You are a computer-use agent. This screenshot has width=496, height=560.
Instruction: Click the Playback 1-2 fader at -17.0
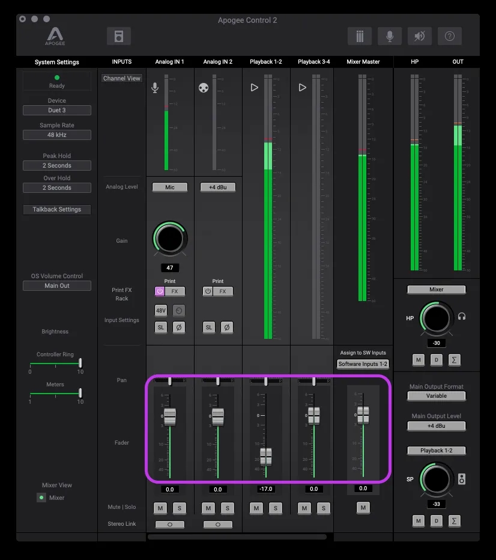[266, 456]
